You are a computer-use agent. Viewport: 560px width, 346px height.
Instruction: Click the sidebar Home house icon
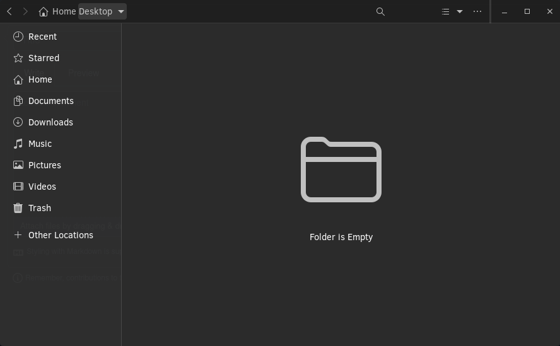[18, 79]
